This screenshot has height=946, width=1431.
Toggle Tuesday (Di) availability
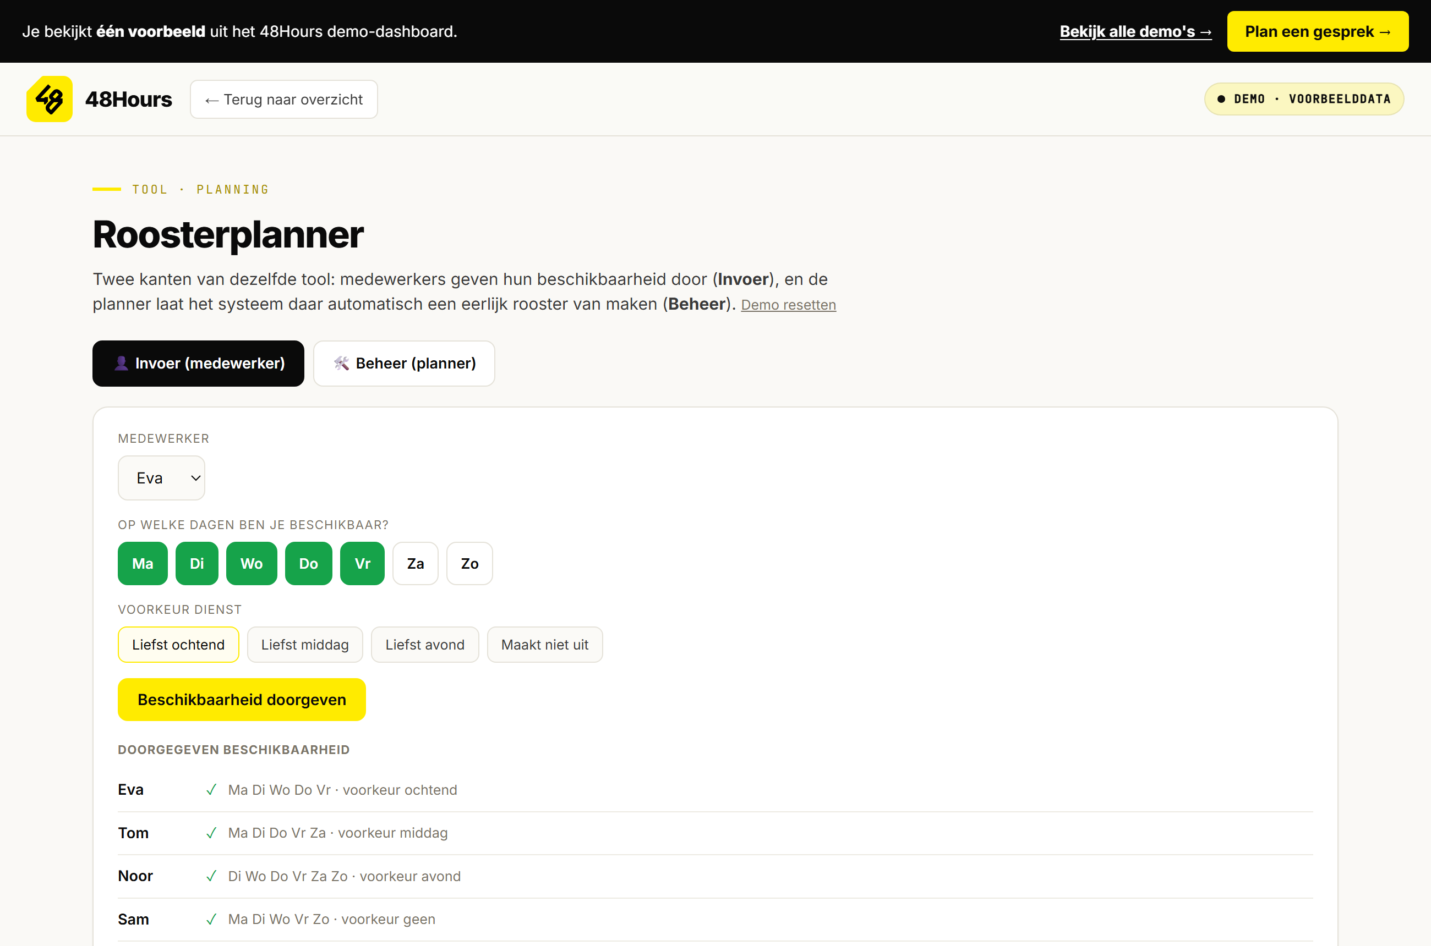(x=197, y=564)
